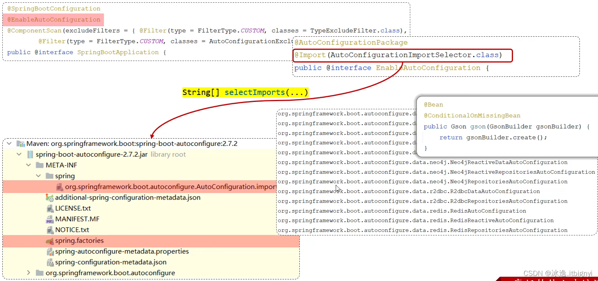This screenshot has width=598, height=281.
Task: Click the String[] selectImports(...) label
Action: 245,93
